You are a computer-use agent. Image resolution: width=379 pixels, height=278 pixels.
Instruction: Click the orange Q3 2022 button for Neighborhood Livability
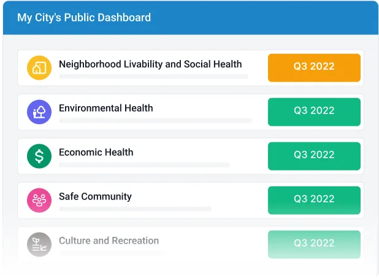tap(314, 67)
